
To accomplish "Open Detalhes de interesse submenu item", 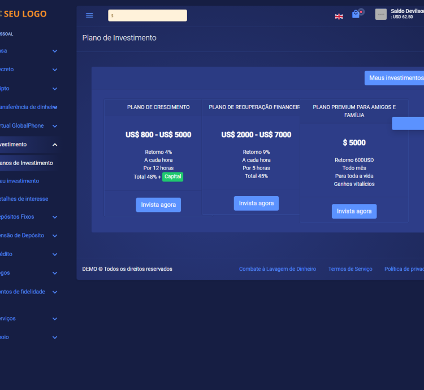I will [25, 199].
